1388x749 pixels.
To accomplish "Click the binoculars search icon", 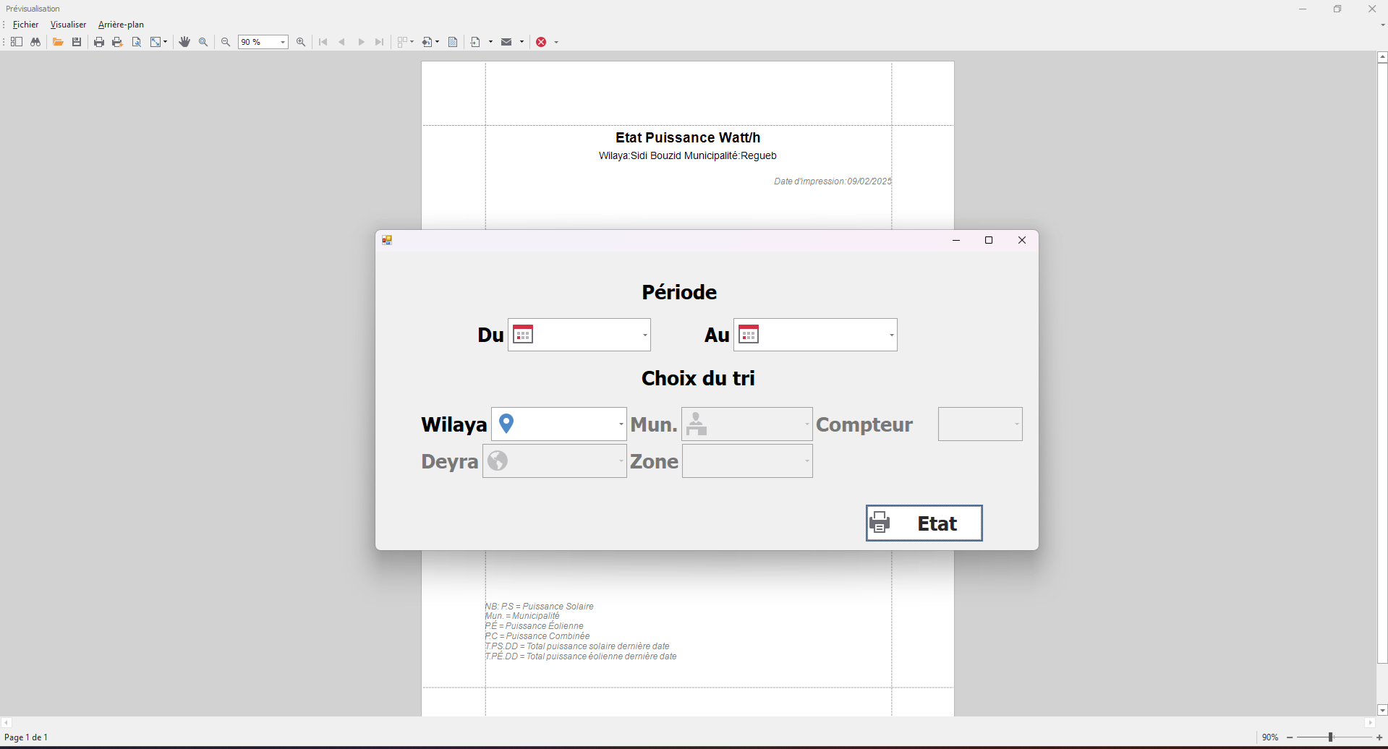I will (x=35, y=42).
